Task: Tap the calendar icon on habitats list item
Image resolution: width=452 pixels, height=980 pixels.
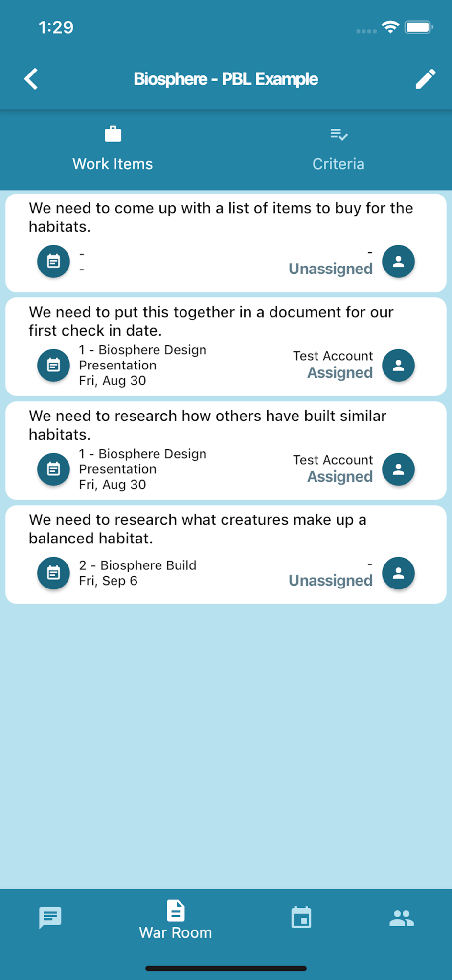Action: pyautogui.click(x=54, y=262)
